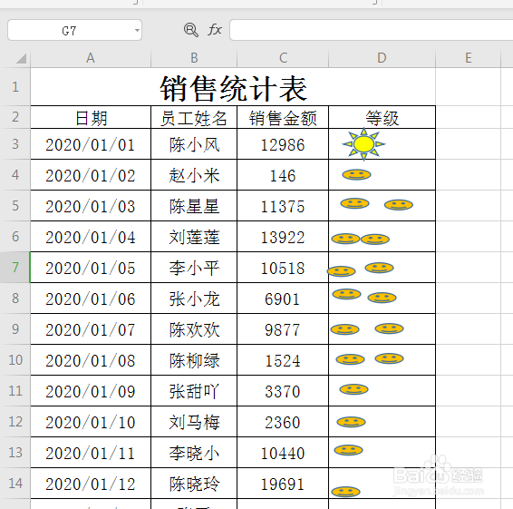Select row 14 header

tap(15, 483)
